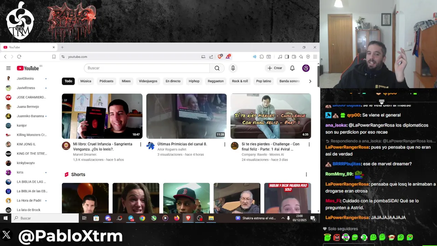This screenshot has height=246, width=437.
Task: Select the Música filter chip
Action: point(86,81)
